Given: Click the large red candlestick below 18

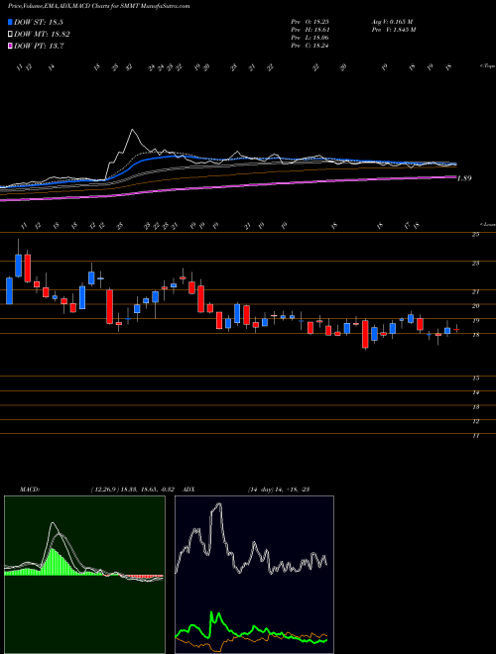Looking at the screenshot, I should pos(365,334).
